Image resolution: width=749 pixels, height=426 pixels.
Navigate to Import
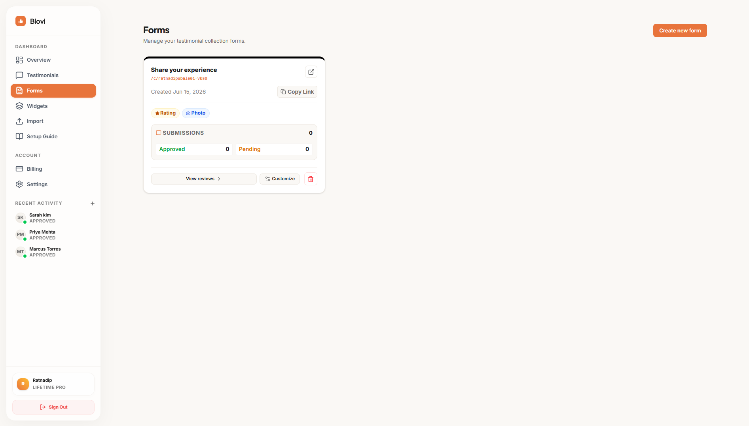53,121
